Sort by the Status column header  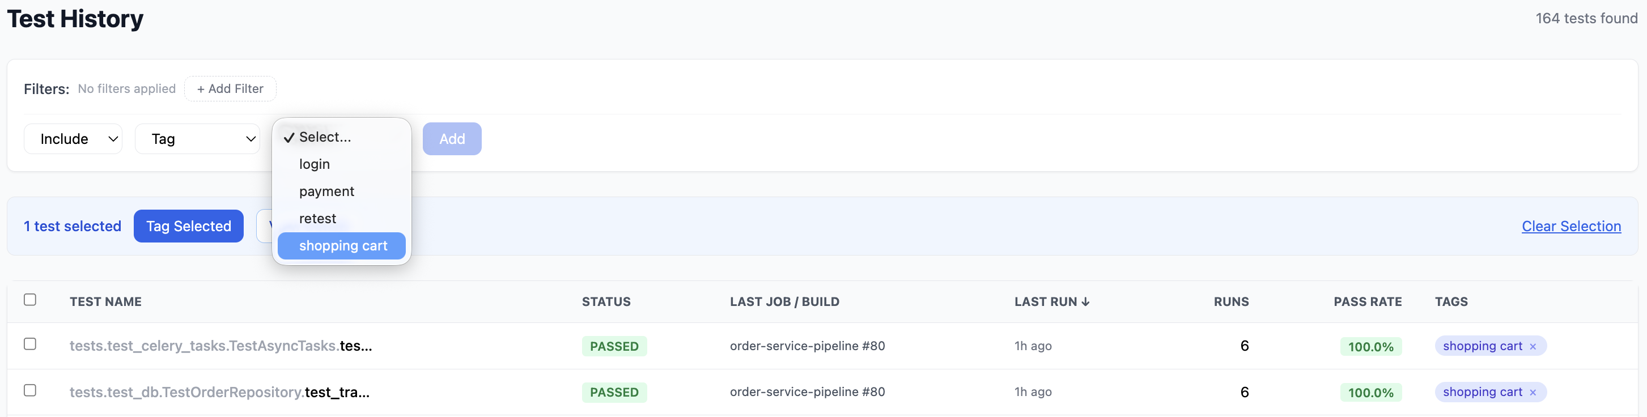(606, 302)
